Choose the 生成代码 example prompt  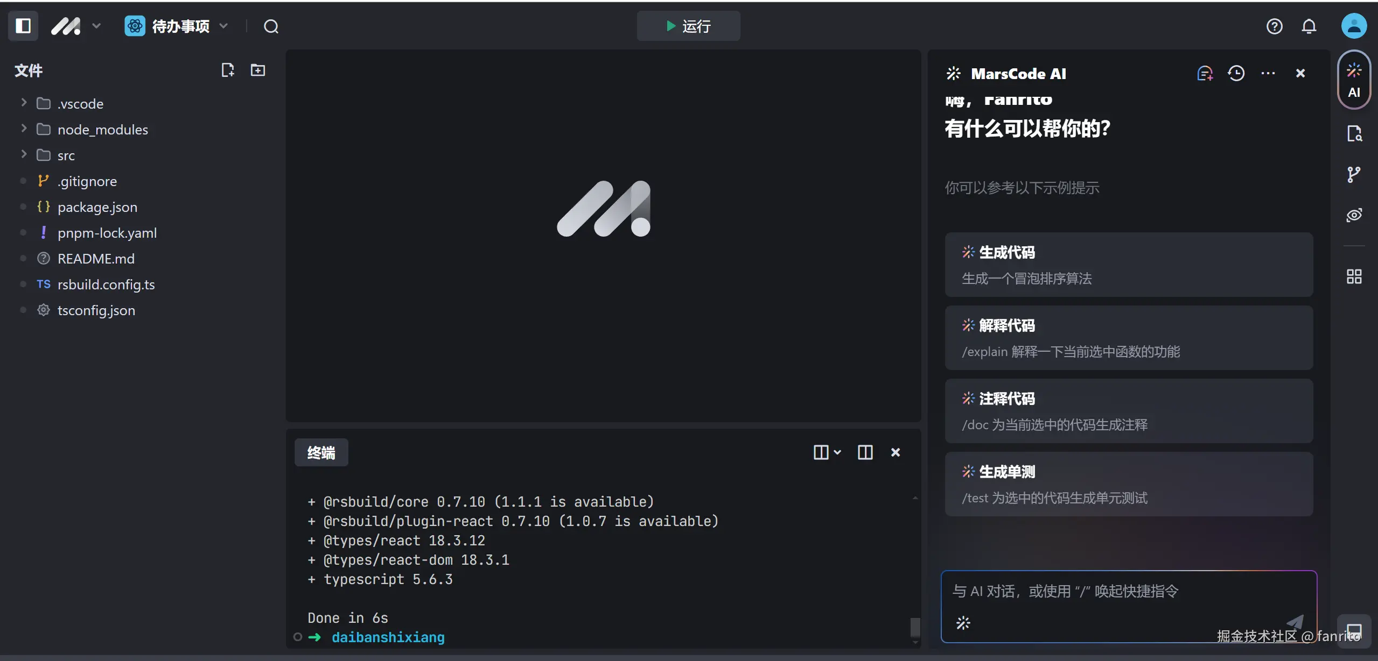[1128, 265]
